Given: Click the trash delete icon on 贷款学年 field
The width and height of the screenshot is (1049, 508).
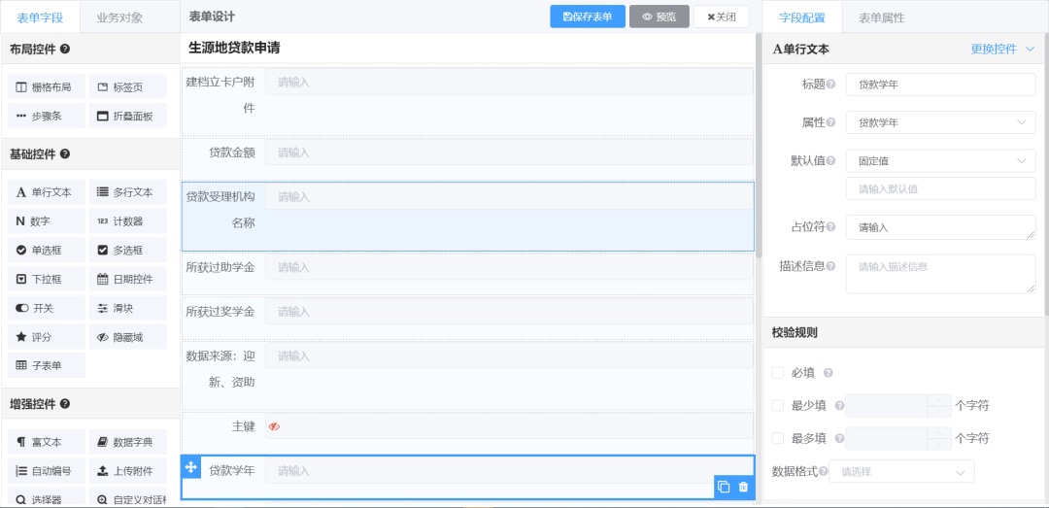Looking at the screenshot, I should click(x=743, y=487).
